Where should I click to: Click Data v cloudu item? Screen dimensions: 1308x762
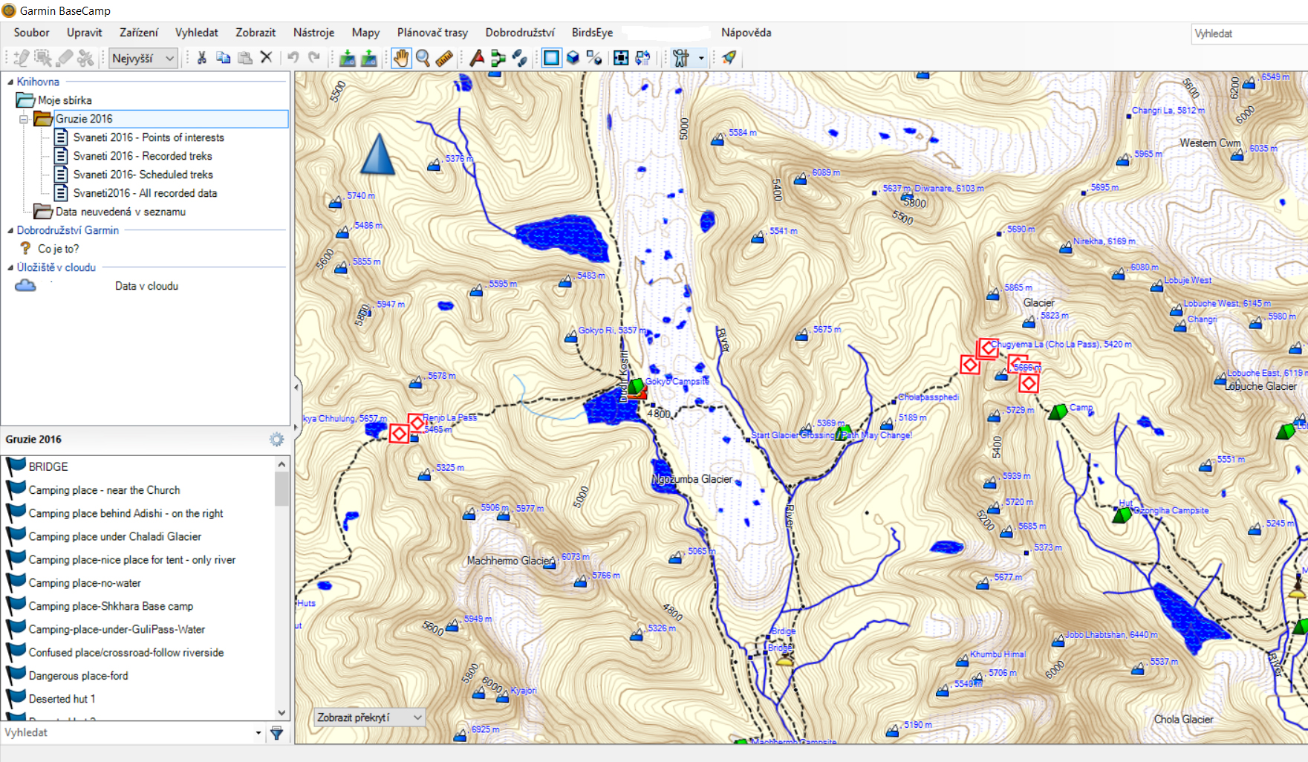coord(146,286)
